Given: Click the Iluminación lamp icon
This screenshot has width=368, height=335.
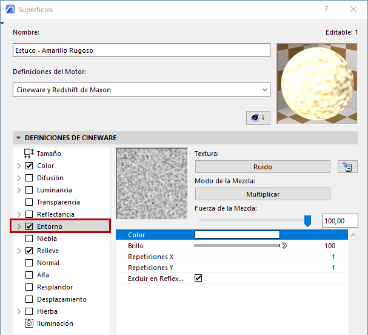Looking at the screenshot, I should (29, 323).
